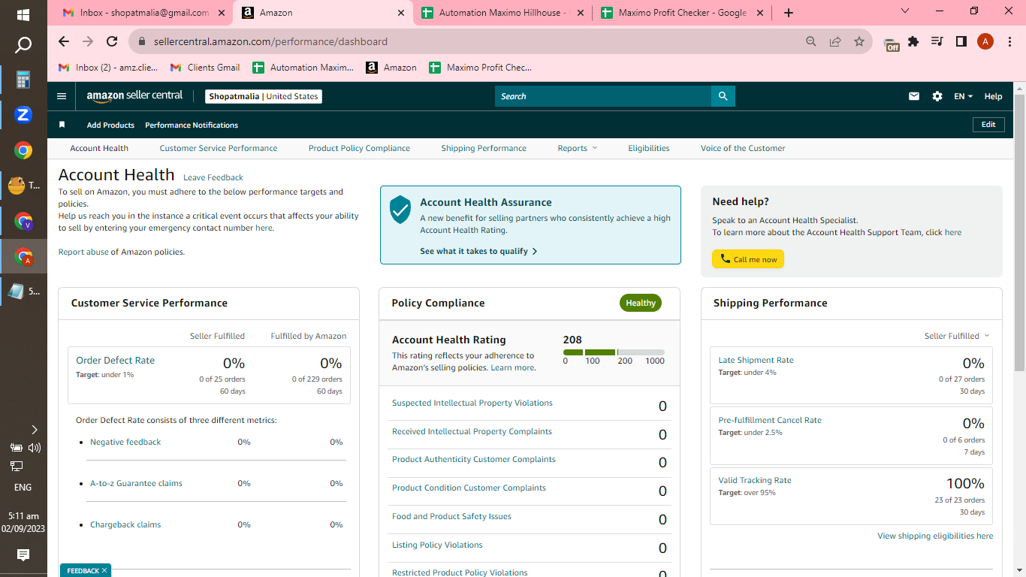Click the amazon seller central logo
The width and height of the screenshot is (1026, 577).
click(x=134, y=95)
